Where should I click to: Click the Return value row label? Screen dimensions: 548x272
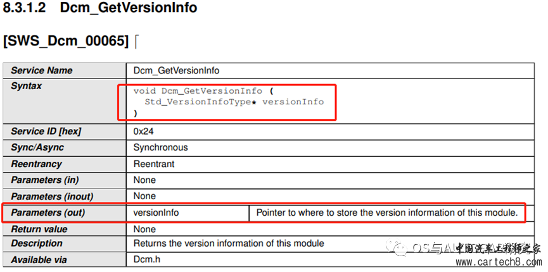pos(39,230)
